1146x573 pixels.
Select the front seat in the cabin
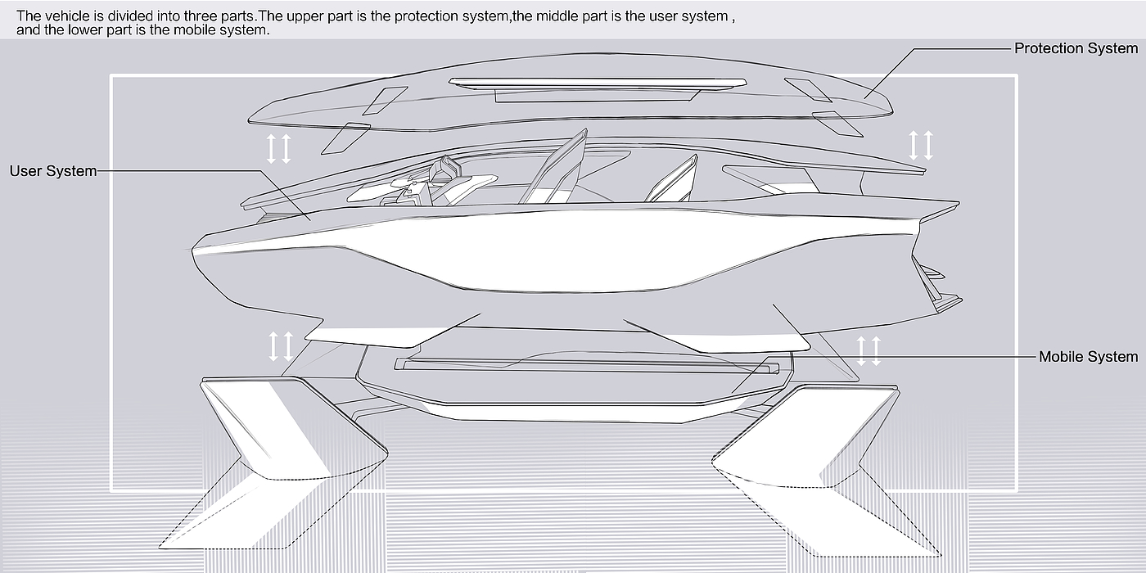pyautogui.click(x=558, y=167)
